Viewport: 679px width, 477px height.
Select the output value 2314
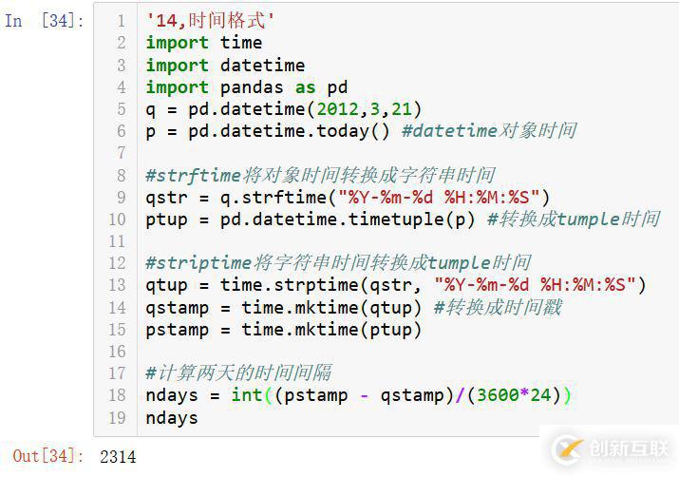click(x=118, y=457)
